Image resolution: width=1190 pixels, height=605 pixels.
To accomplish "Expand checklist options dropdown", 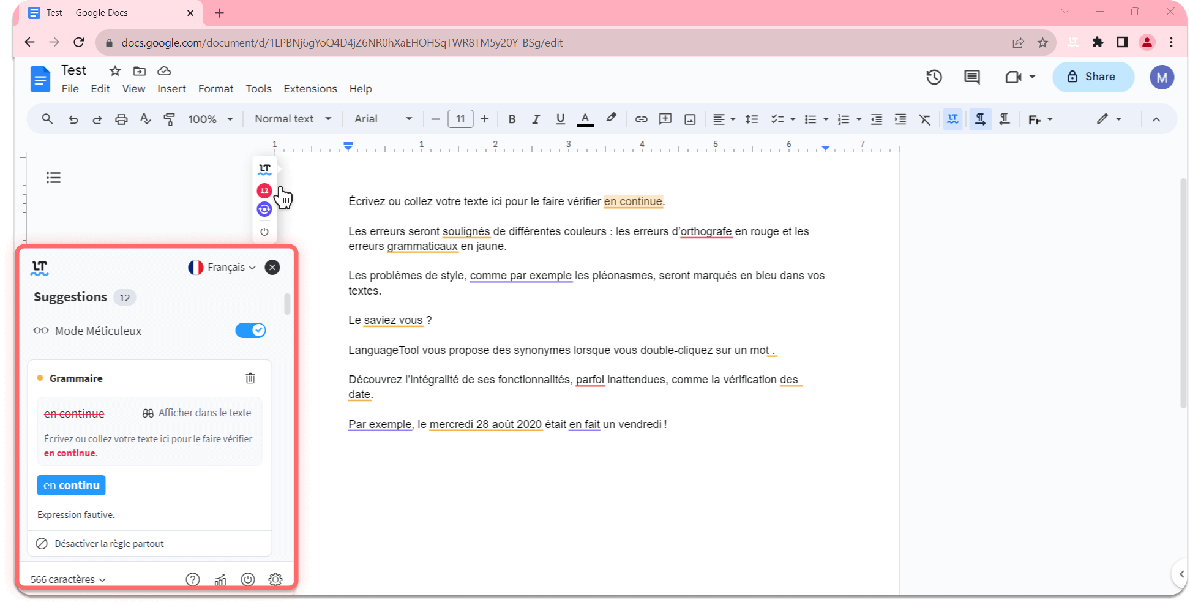I will click(793, 119).
